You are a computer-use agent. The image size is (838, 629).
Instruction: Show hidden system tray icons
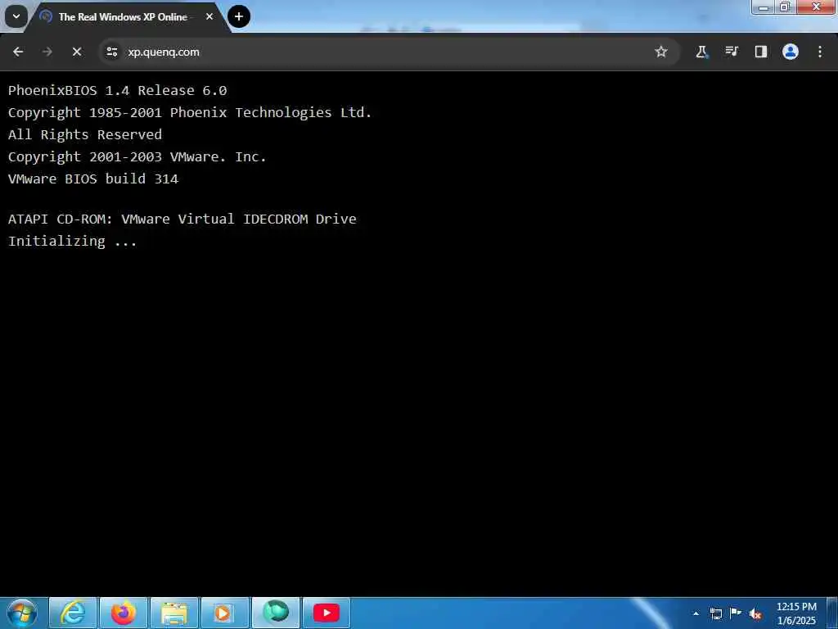coord(696,613)
